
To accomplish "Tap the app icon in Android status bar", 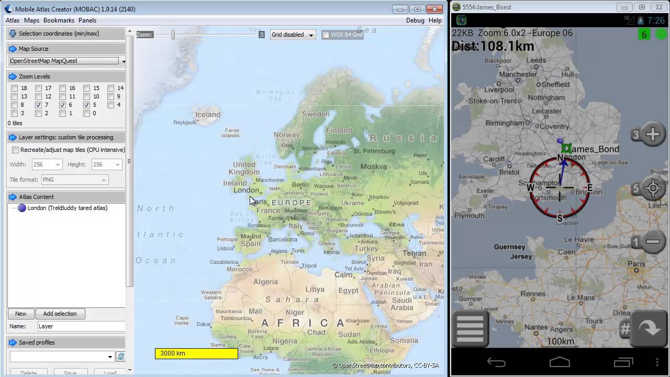I will (x=461, y=20).
